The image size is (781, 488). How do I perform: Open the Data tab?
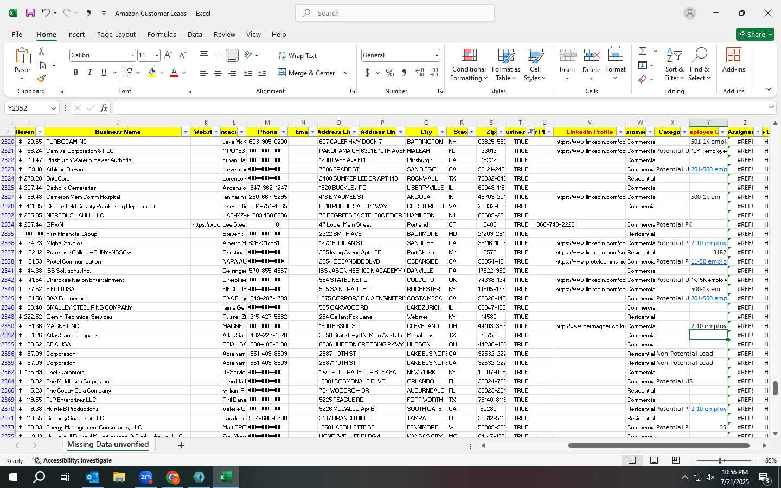195,34
